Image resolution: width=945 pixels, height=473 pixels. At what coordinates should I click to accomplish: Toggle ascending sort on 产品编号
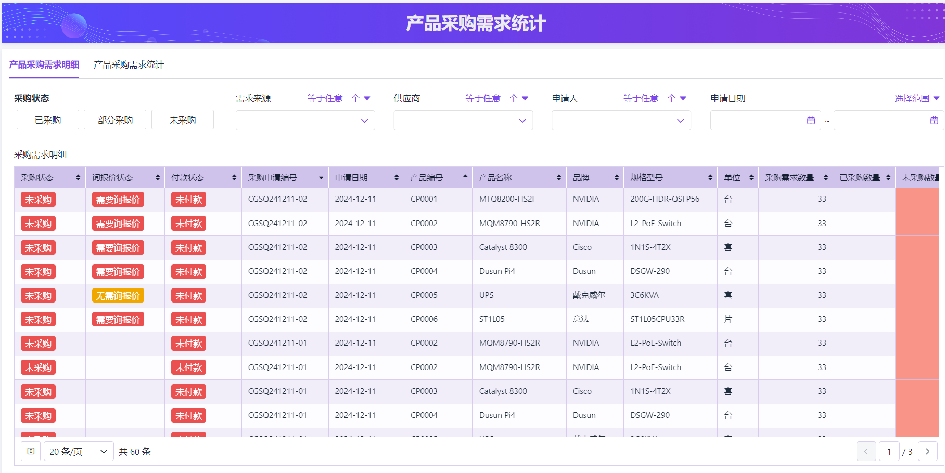[x=465, y=176]
